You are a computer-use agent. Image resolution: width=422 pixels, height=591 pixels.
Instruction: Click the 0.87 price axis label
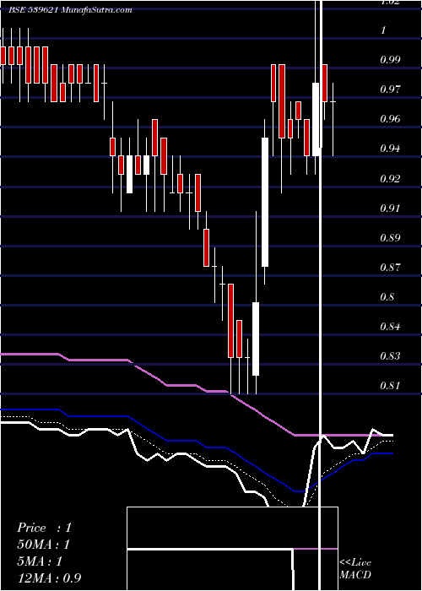(x=390, y=268)
